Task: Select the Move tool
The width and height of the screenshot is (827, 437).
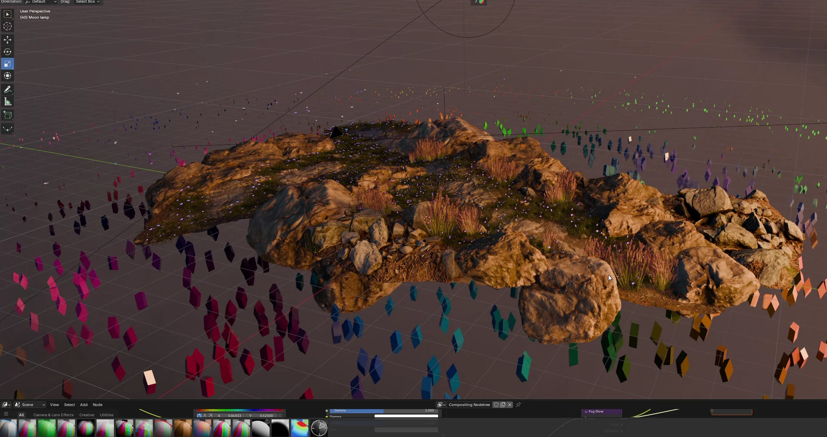Action: 7,40
